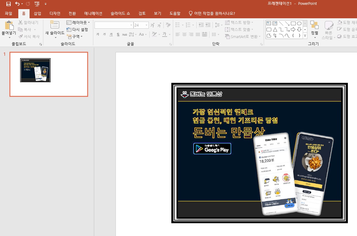
Task: Click decrease list level icon
Action: pos(201,25)
